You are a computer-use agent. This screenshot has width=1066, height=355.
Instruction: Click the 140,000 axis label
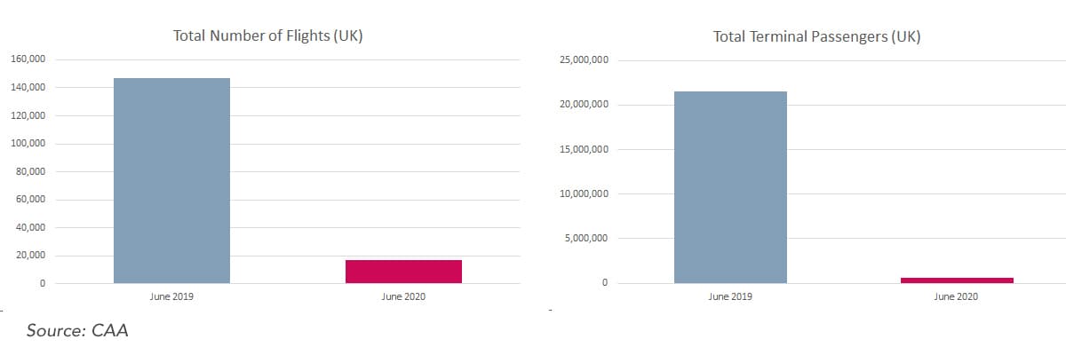(28, 88)
